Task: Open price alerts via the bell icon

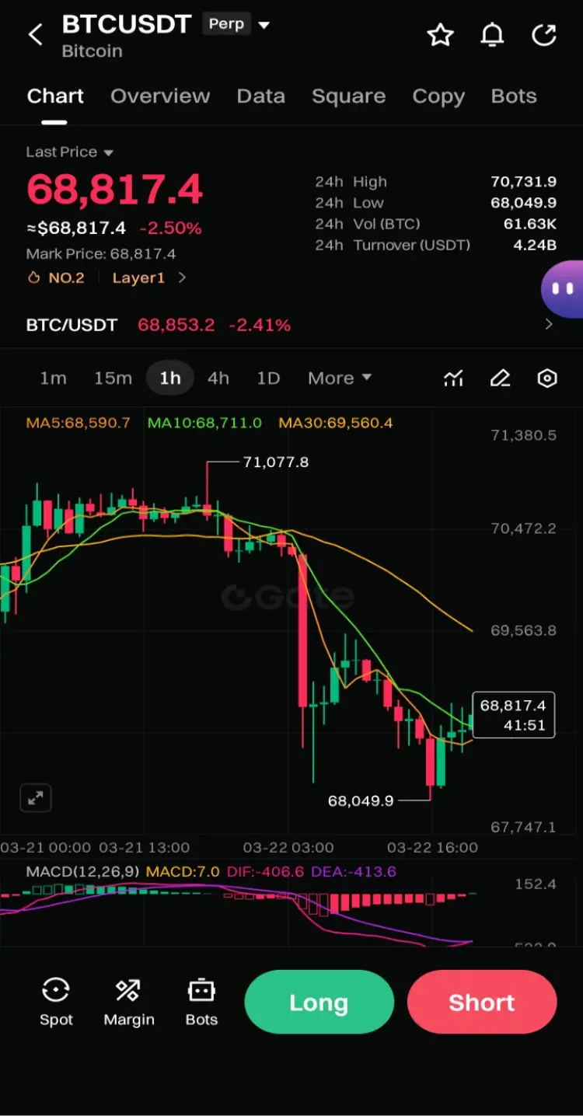Action: pyautogui.click(x=492, y=35)
